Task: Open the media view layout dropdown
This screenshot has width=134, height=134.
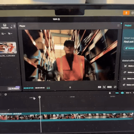Action: (3, 33)
